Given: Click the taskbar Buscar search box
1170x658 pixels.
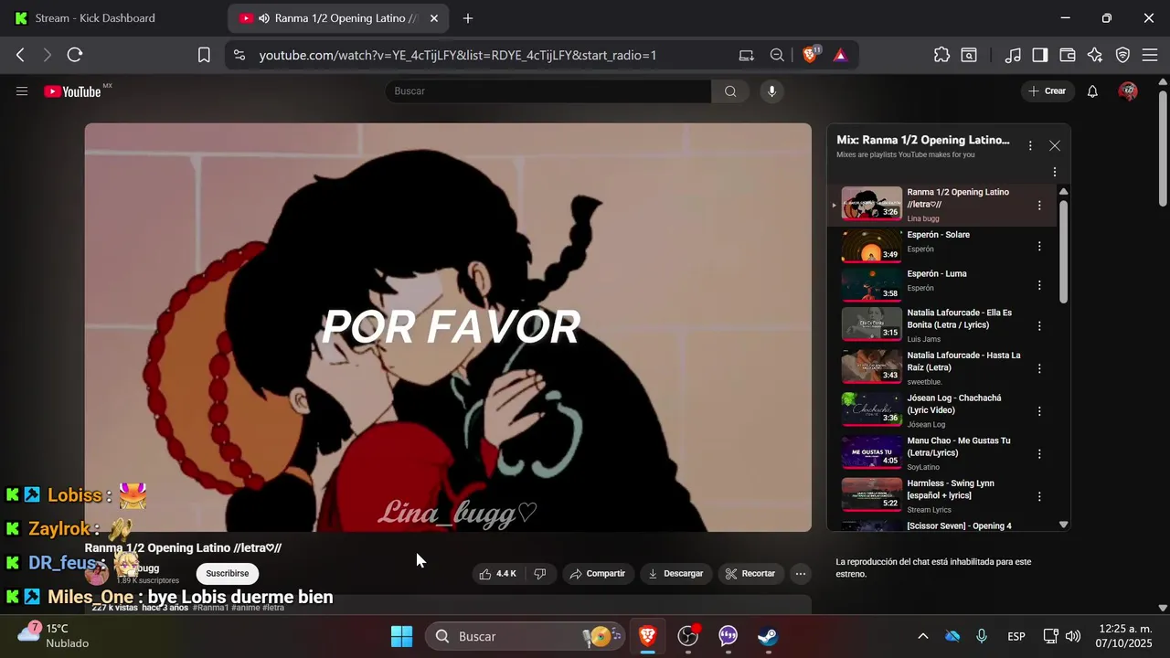Looking at the screenshot, I should [526, 636].
